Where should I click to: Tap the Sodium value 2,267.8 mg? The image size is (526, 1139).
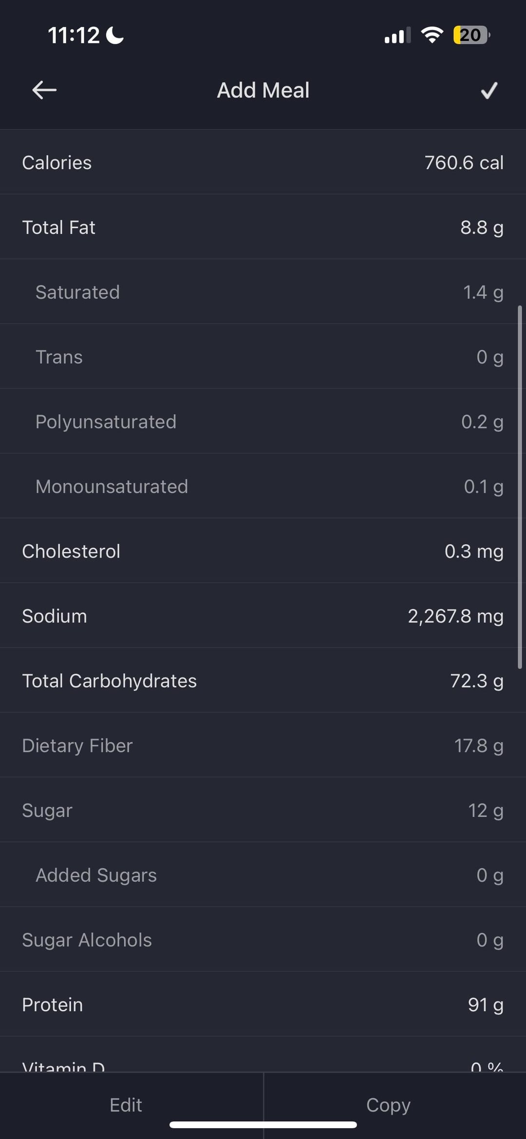click(455, 616)
